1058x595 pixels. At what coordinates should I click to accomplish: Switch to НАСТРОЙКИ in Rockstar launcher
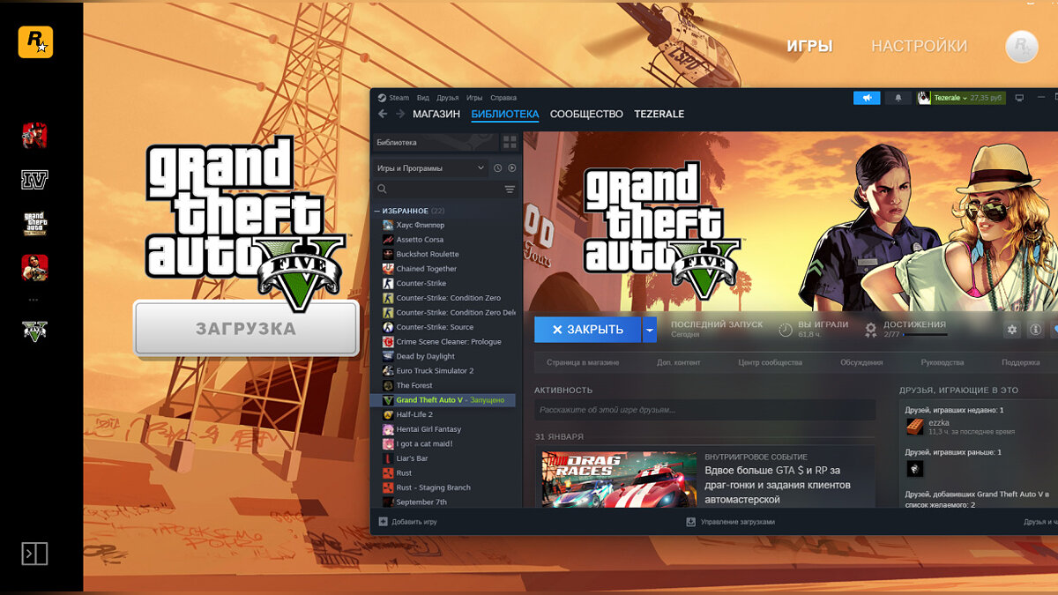pyautogui.click(x=919, y=46)
